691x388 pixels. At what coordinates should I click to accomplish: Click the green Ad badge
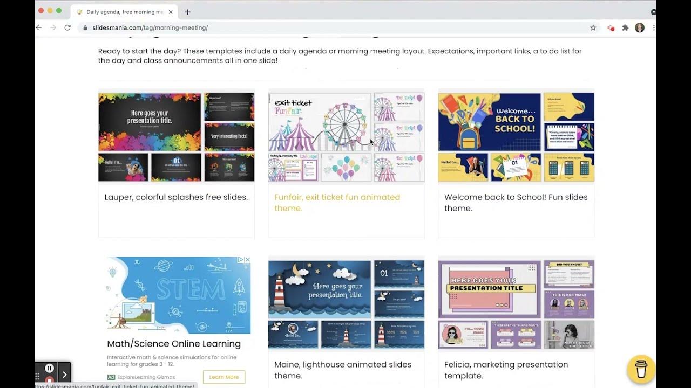click(x=111, y=377)
